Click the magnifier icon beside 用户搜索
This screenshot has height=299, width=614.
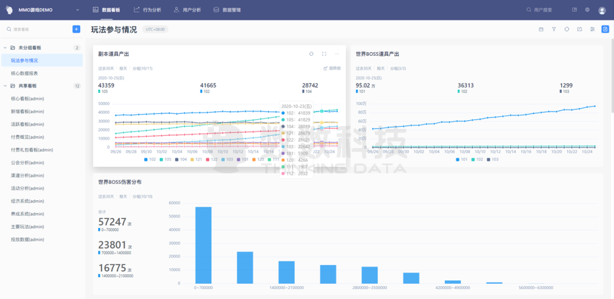click(529, 10)
